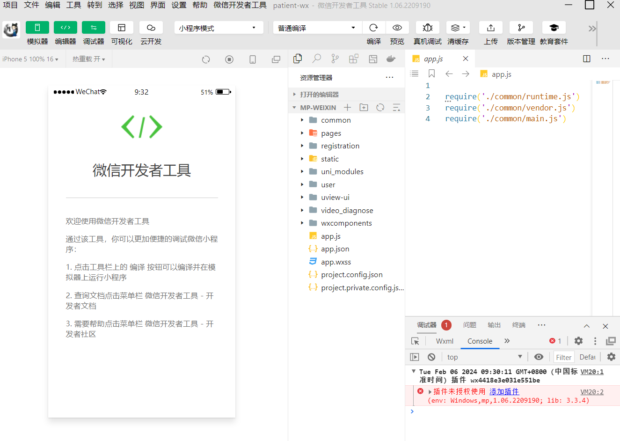Open the 文件 menu
Screen dimensions: 620x441
[x=31, y=5]
